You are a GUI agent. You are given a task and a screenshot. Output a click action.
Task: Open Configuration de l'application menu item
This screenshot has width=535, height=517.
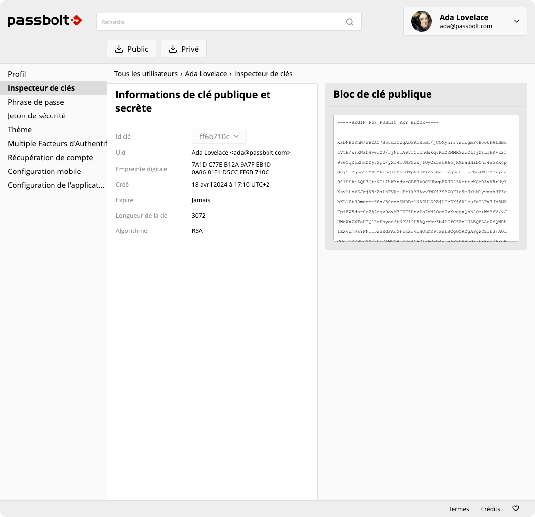(56, 185)
